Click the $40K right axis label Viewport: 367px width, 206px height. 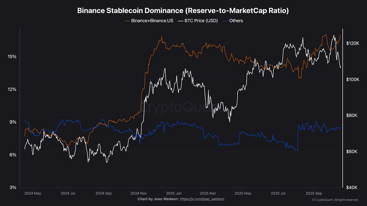352,187
